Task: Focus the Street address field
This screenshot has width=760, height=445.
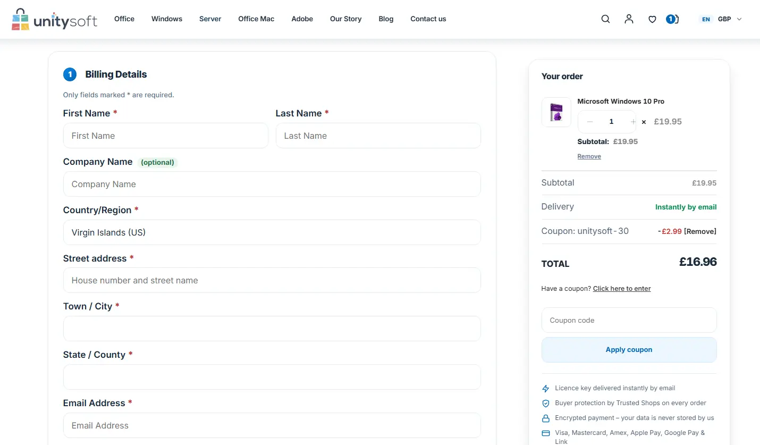Action: [272, 280]
